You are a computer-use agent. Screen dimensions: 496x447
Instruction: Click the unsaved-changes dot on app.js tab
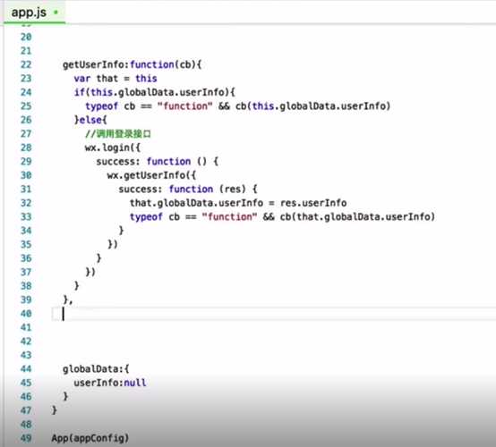pyautogui.click(x=56, y=13)
